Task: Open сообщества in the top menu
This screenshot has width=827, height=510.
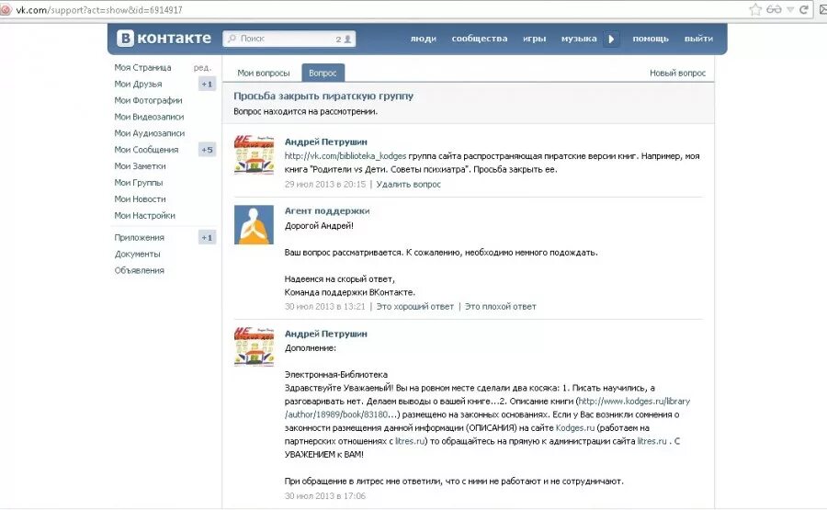Action: [x=480, y=39]
